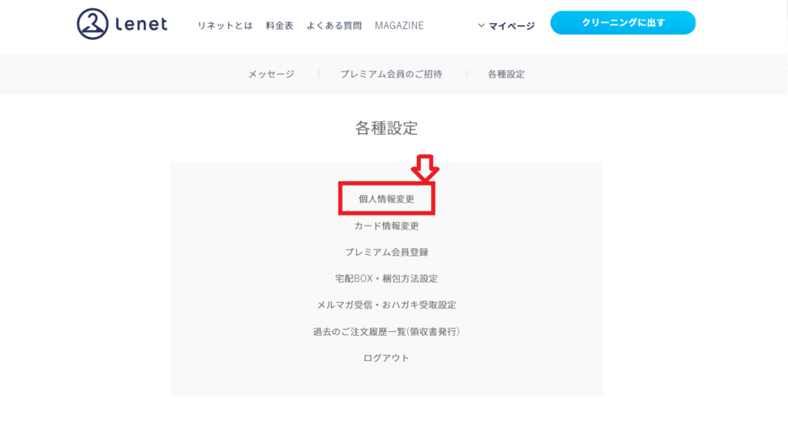Go to the 料金表 price list
The height and width of the screenshot is (445, 788).
[279, 25]
